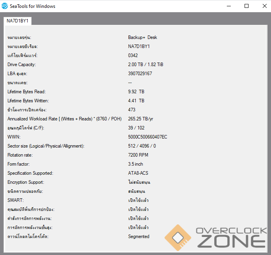
Task: Click the SeaTools for Windows title text
Action: click(32, 6)
